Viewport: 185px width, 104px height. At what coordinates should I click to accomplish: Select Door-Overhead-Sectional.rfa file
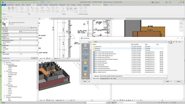click(x=102, y=68)
